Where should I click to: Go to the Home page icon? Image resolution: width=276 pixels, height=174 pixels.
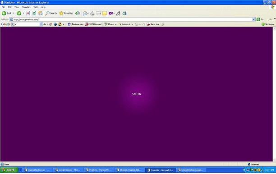(x=40, y=13)
